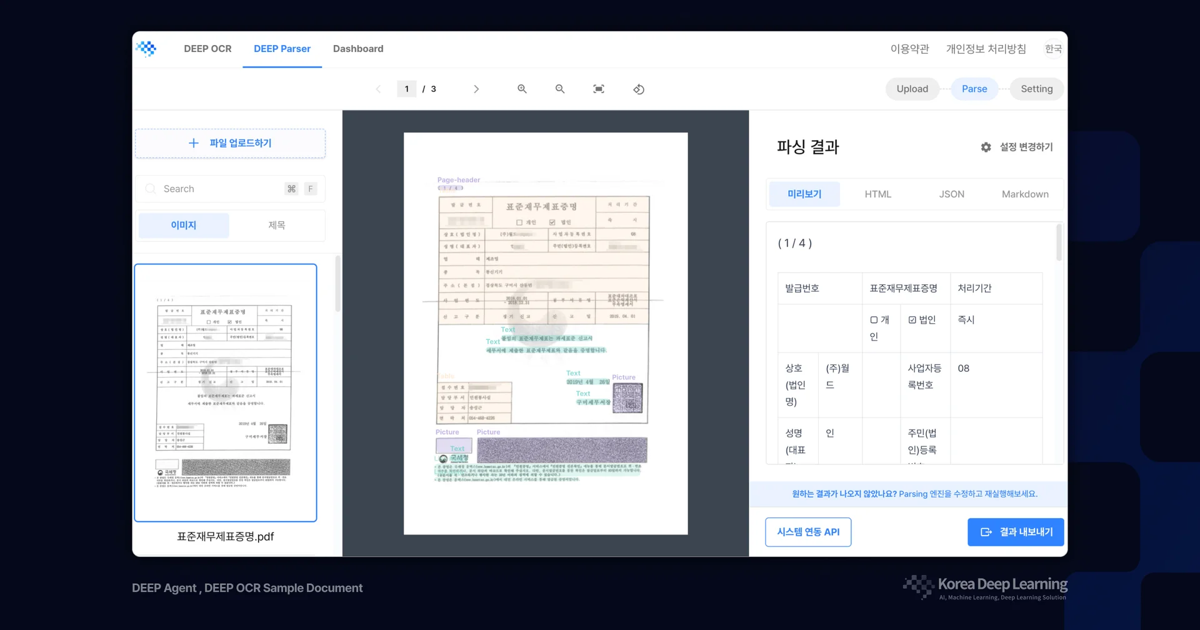Open 시스템 연동 API

coord(807,532)
